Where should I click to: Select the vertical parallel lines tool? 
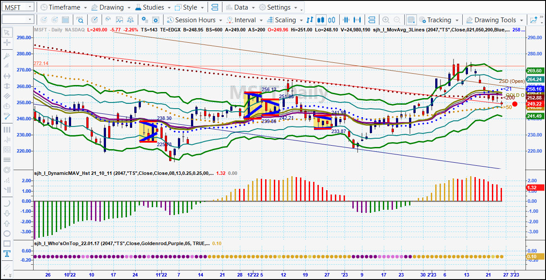coord(7,130)
